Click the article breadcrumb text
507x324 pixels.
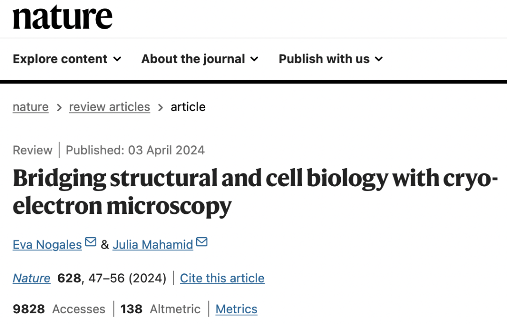[188, 107]
